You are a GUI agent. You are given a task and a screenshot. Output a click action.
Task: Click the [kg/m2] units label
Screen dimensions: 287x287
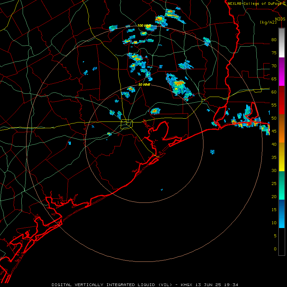[268, 22]
